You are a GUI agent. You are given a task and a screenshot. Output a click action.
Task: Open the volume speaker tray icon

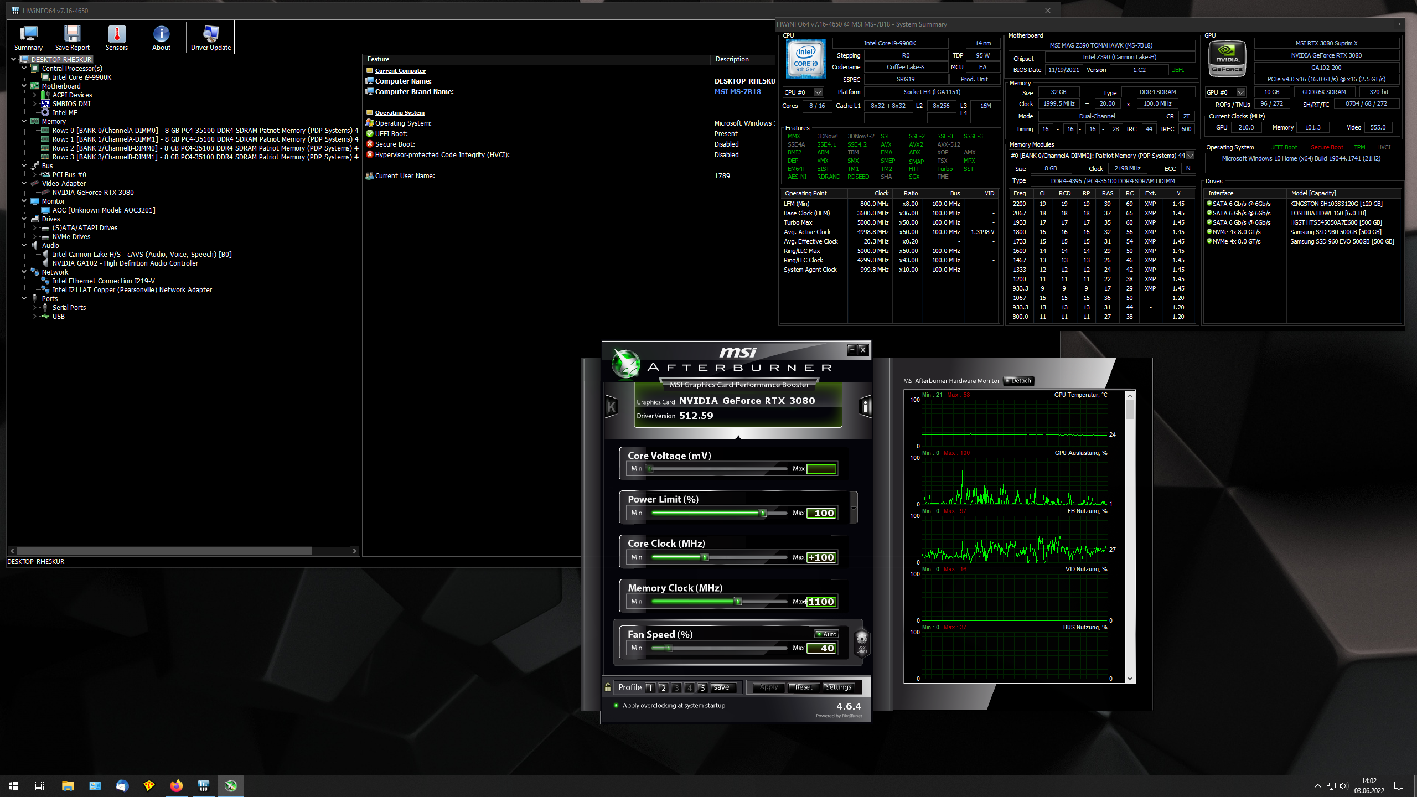[x=1343, y=785]
